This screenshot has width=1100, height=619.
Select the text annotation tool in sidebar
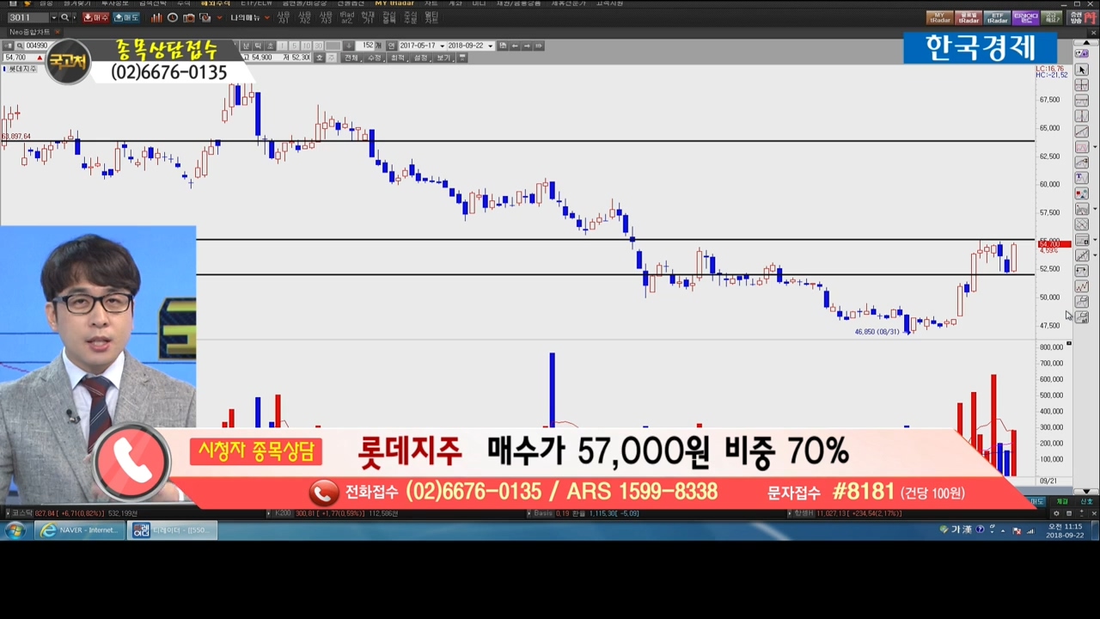[x=1082, y=178]
